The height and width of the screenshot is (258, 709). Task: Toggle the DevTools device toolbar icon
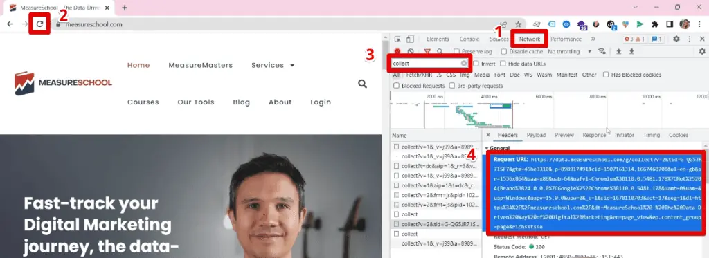point(410,39)
